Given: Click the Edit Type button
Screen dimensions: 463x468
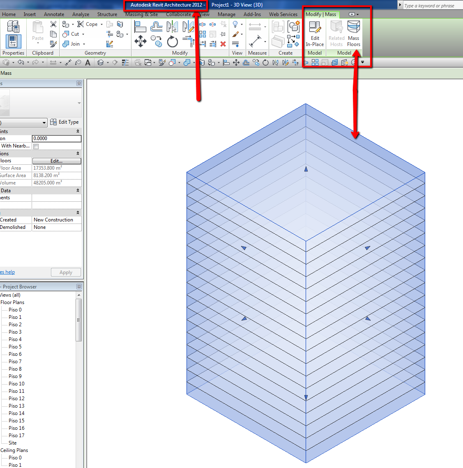Looking at the screenshot, I should tap(64, 122).
